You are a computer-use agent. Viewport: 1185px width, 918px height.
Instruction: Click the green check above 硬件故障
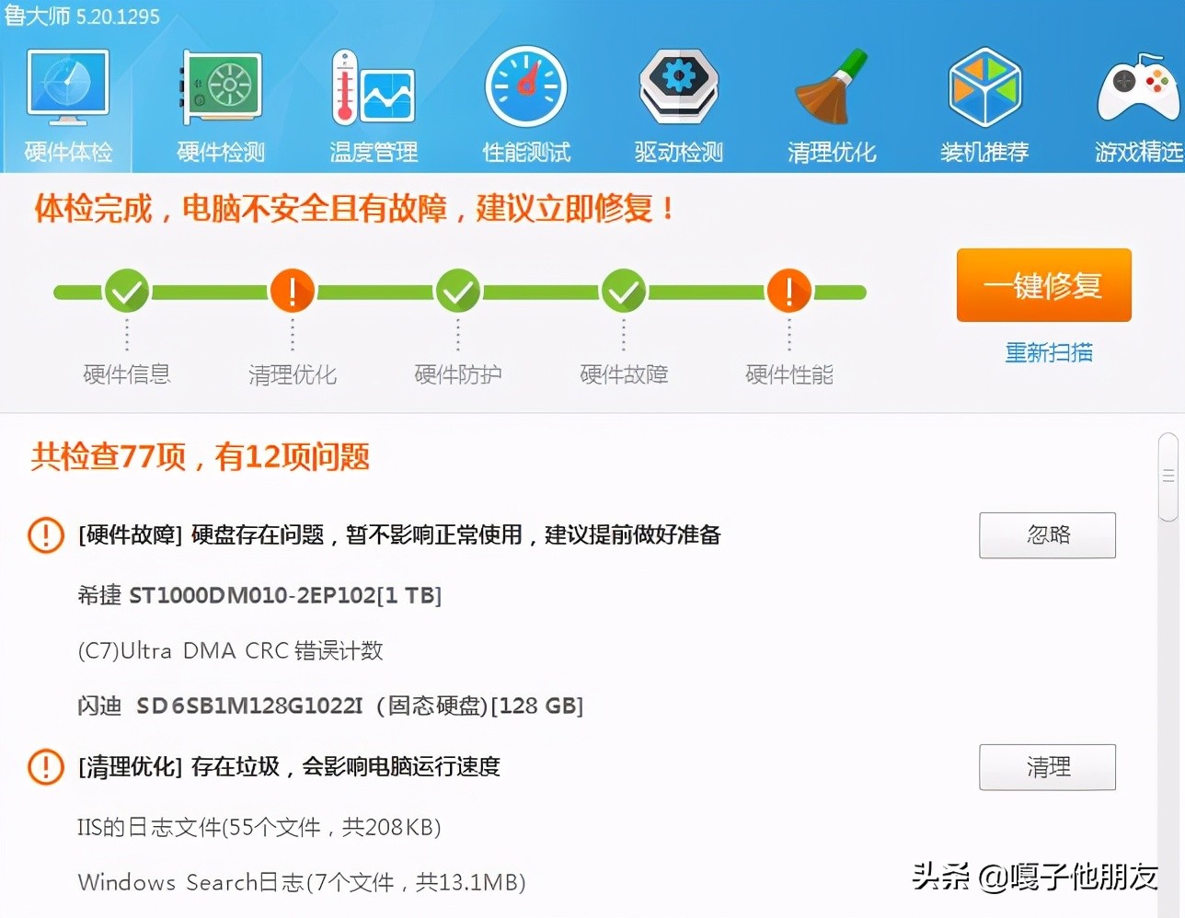[x=624, y=291]
